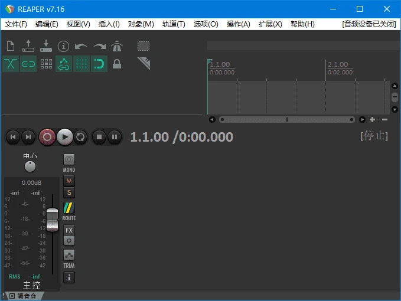Screen dimensions: 401x301
Task: Open the 对象(M) menu
Action: [x=141, y=24]
